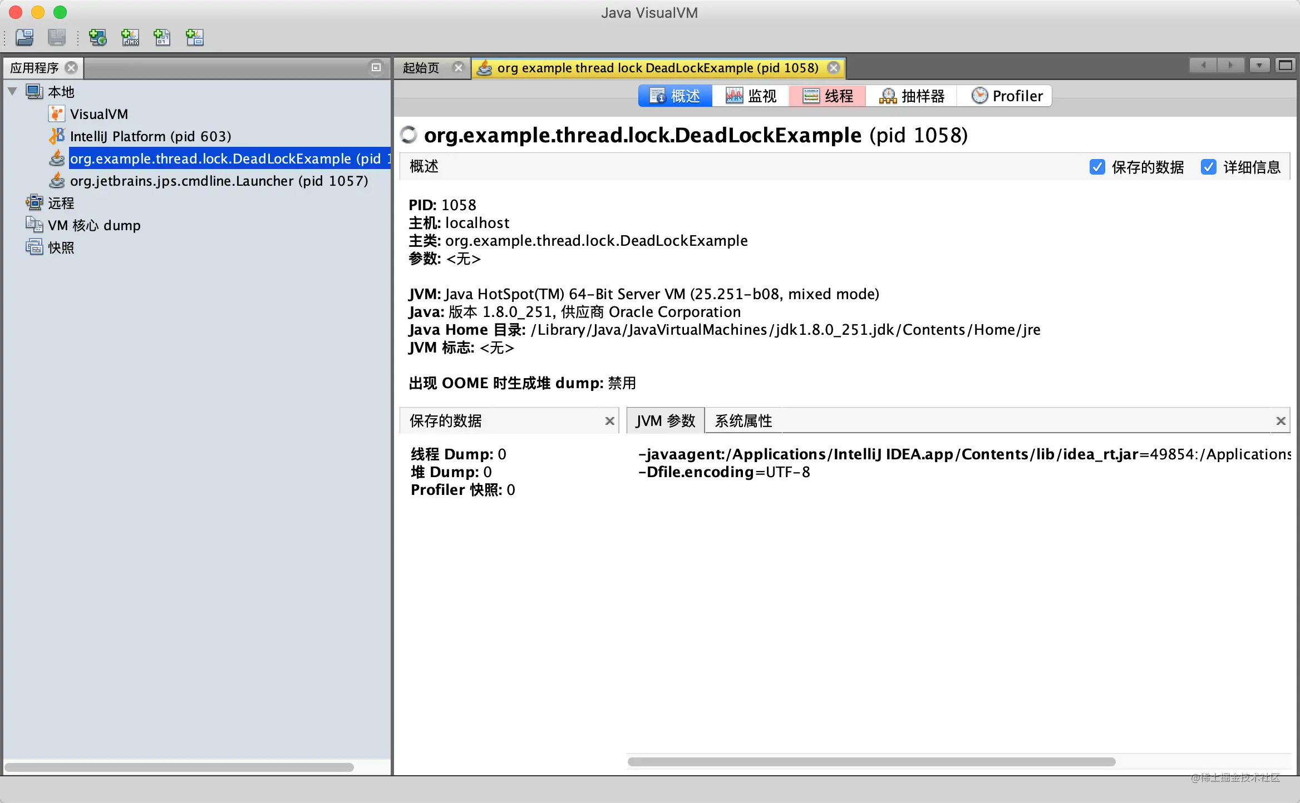Collapse the 本地 tree node
The width and height of the screenshot is (1300, 803).
pos(13,91)
